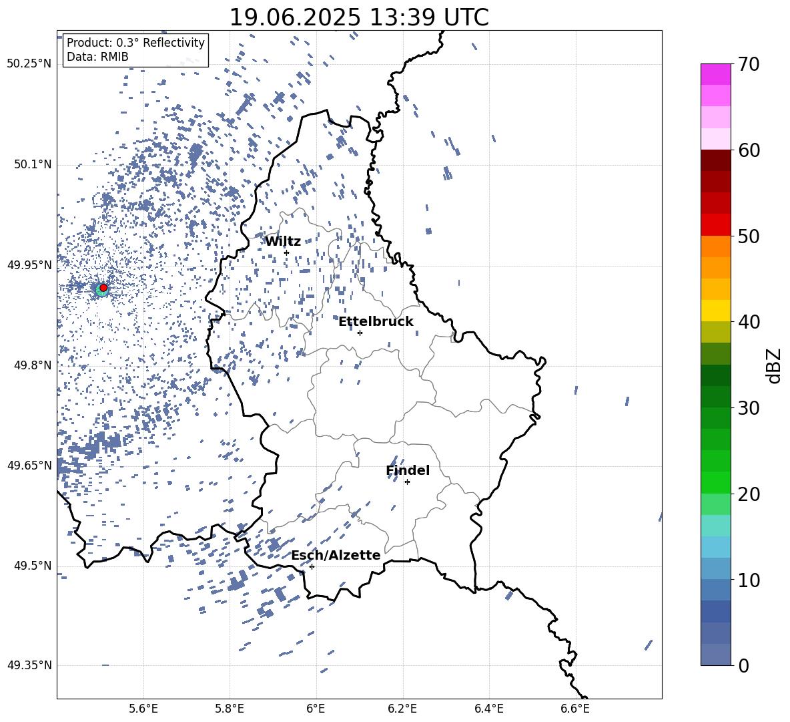Click the Wiltz station cross marker

[287, 252]
